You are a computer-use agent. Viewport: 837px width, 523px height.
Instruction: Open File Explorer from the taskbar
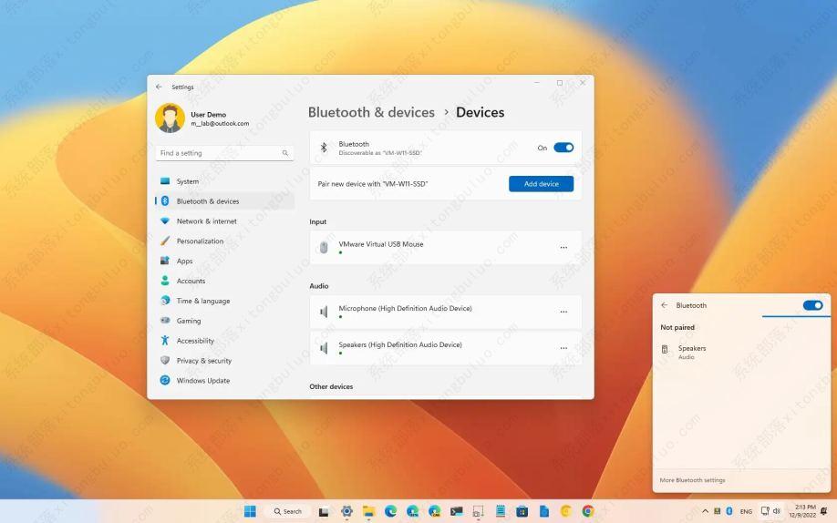pos(368,511)
